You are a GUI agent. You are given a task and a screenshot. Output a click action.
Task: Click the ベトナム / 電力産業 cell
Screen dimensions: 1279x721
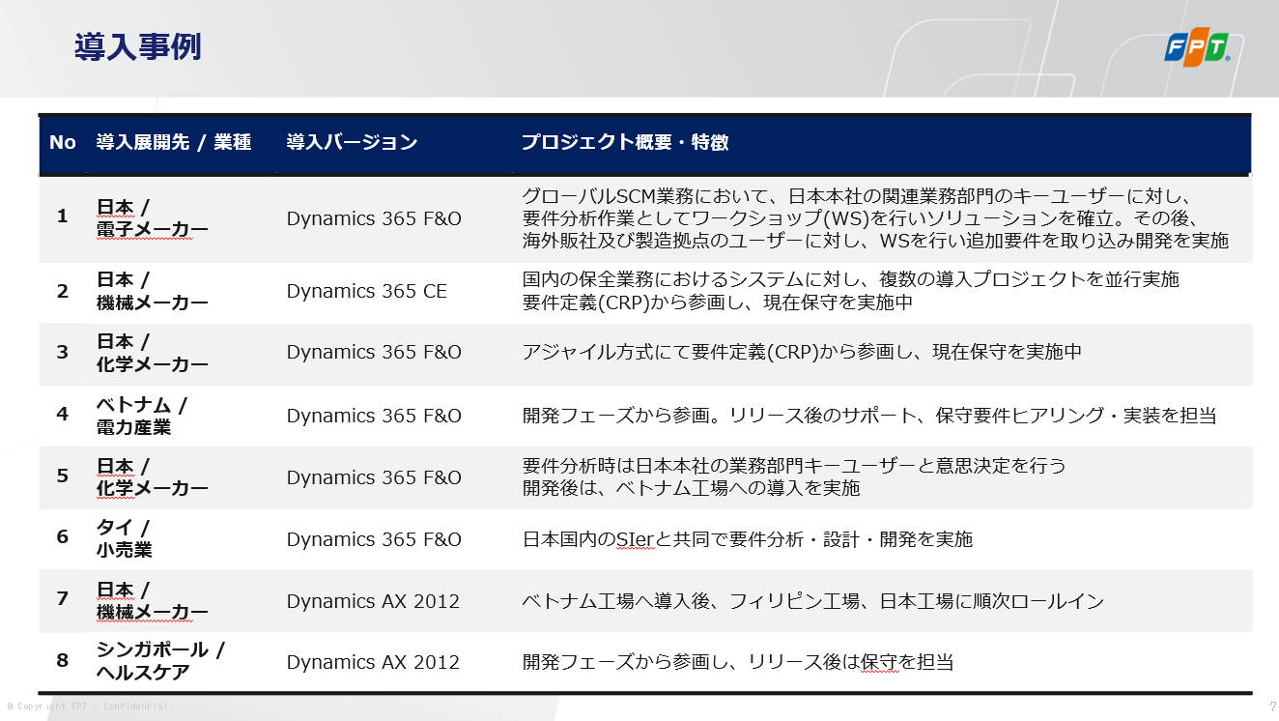pos(142,416)
